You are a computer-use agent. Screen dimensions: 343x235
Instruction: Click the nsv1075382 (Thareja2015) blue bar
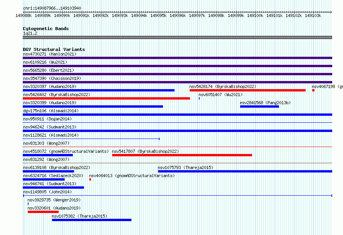point(92,220)
